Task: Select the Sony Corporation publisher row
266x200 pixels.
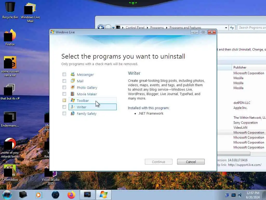Action: pos(245,123)
